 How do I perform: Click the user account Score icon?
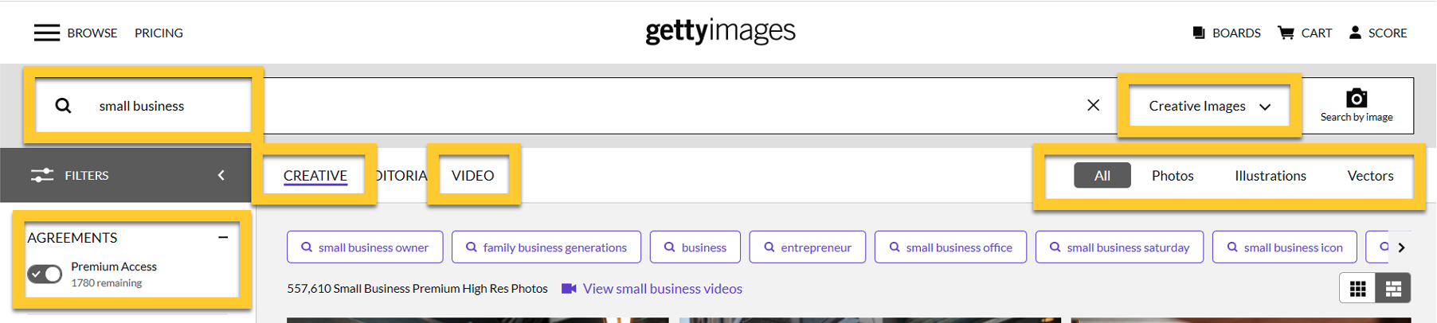click(x=1355, y=33)
